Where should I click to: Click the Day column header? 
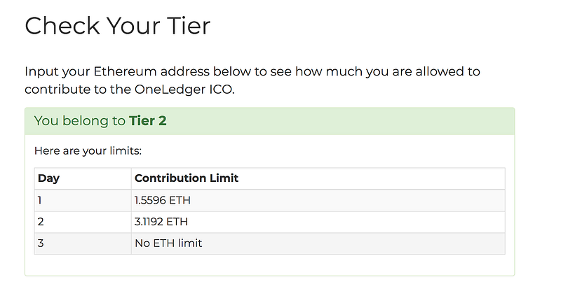[83, 178]
